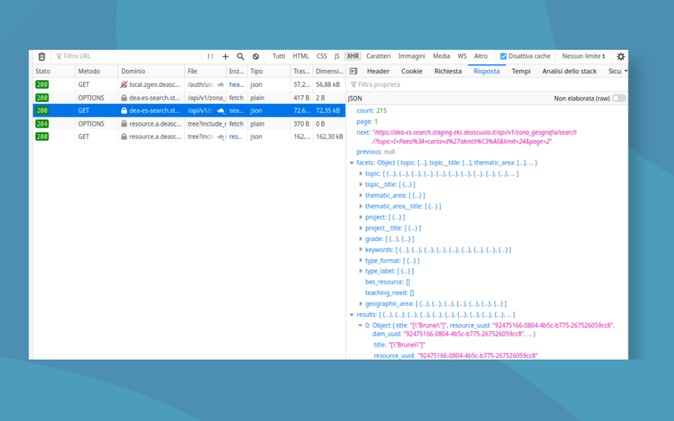Click the lock icon in the selected dea-es-search GET row

point(124,111)
